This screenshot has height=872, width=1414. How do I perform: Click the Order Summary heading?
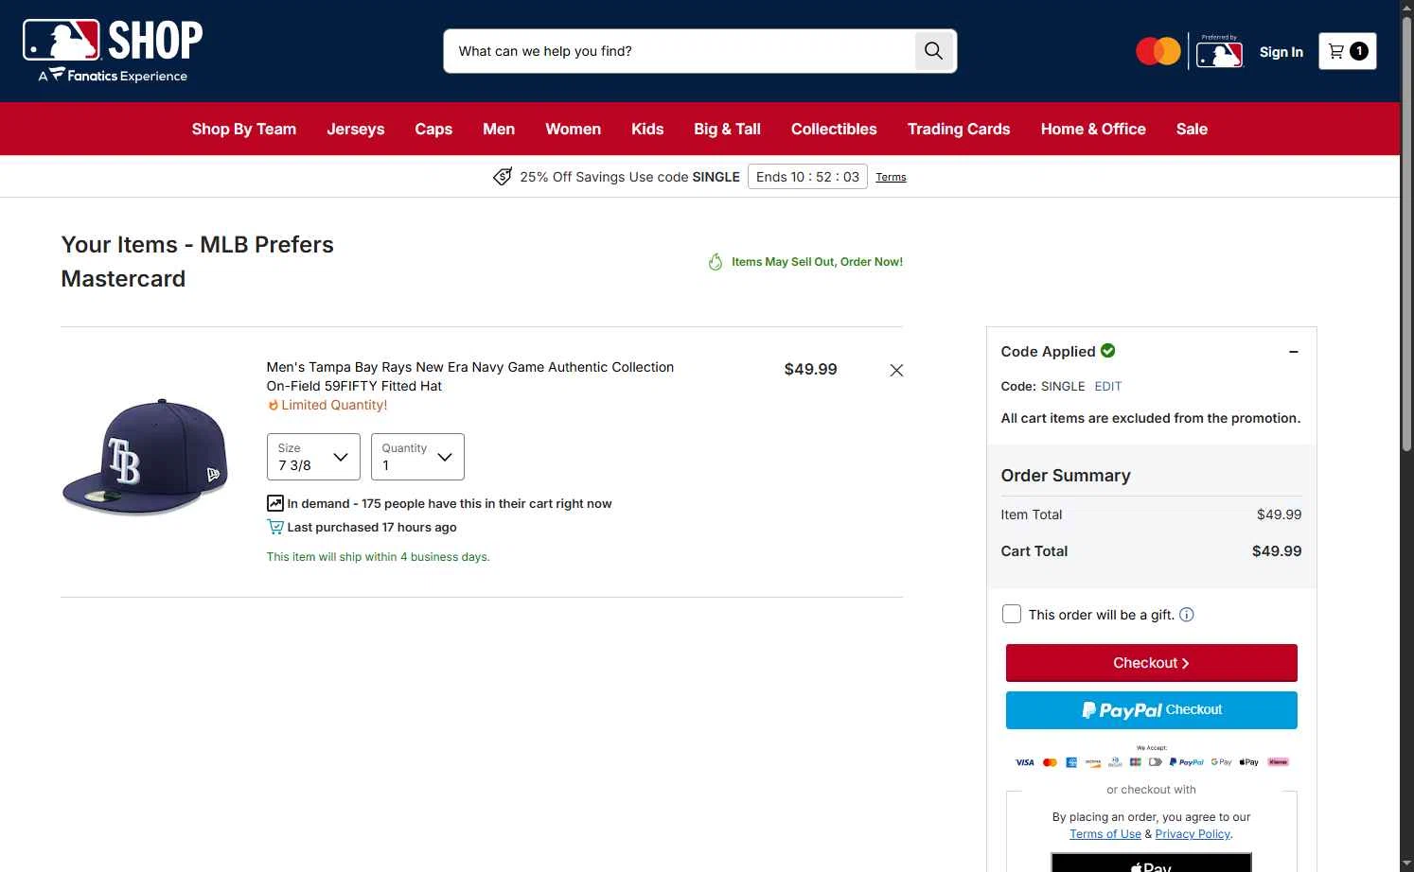pyautogui.click(x=1066, y=476)
